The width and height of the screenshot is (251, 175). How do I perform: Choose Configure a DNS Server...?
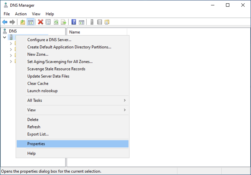(73, 40)
